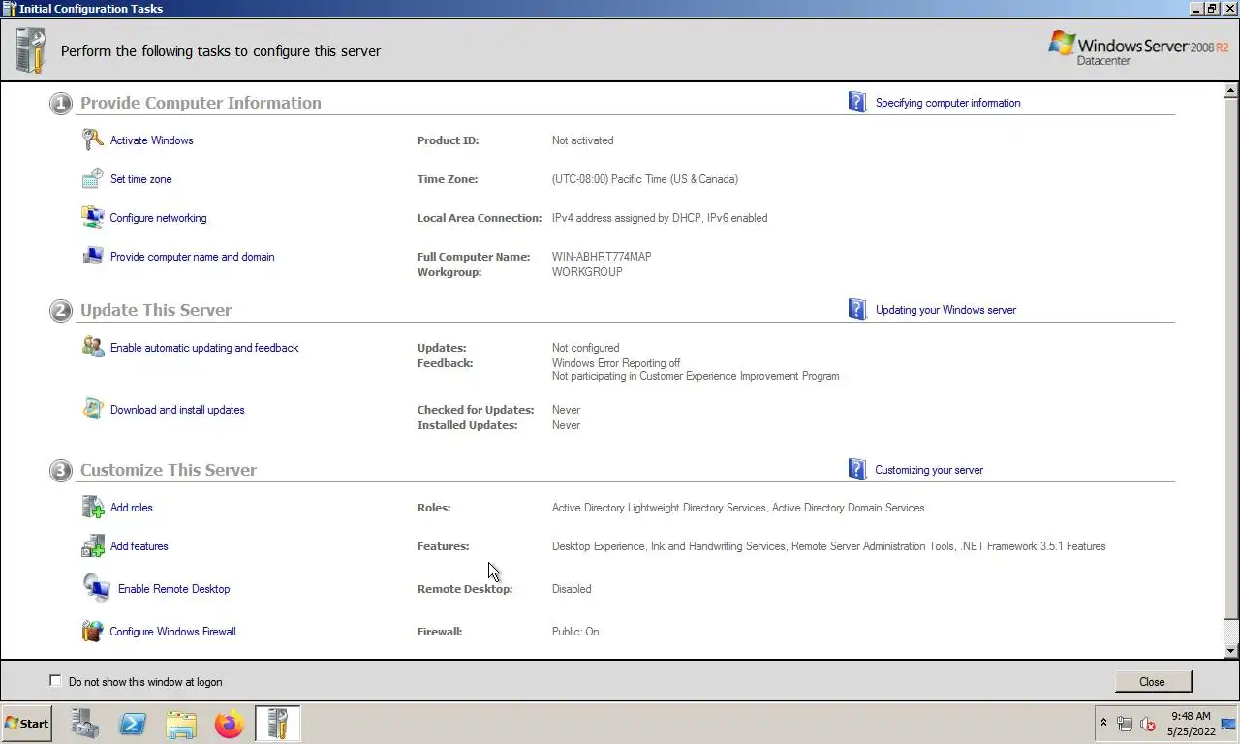Screen dimensions: 1240x744
Task: Open the Enable Remote Desktop link
Action: 173,589
